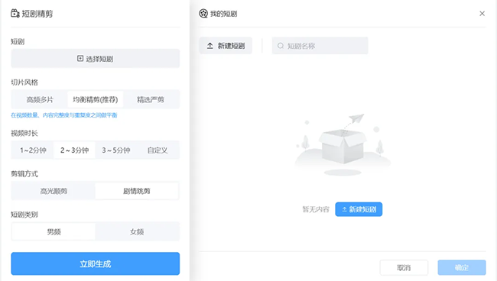497x281 pixels.
Task: Choose 3~5分钟 video duration
Action: [116, 150]
